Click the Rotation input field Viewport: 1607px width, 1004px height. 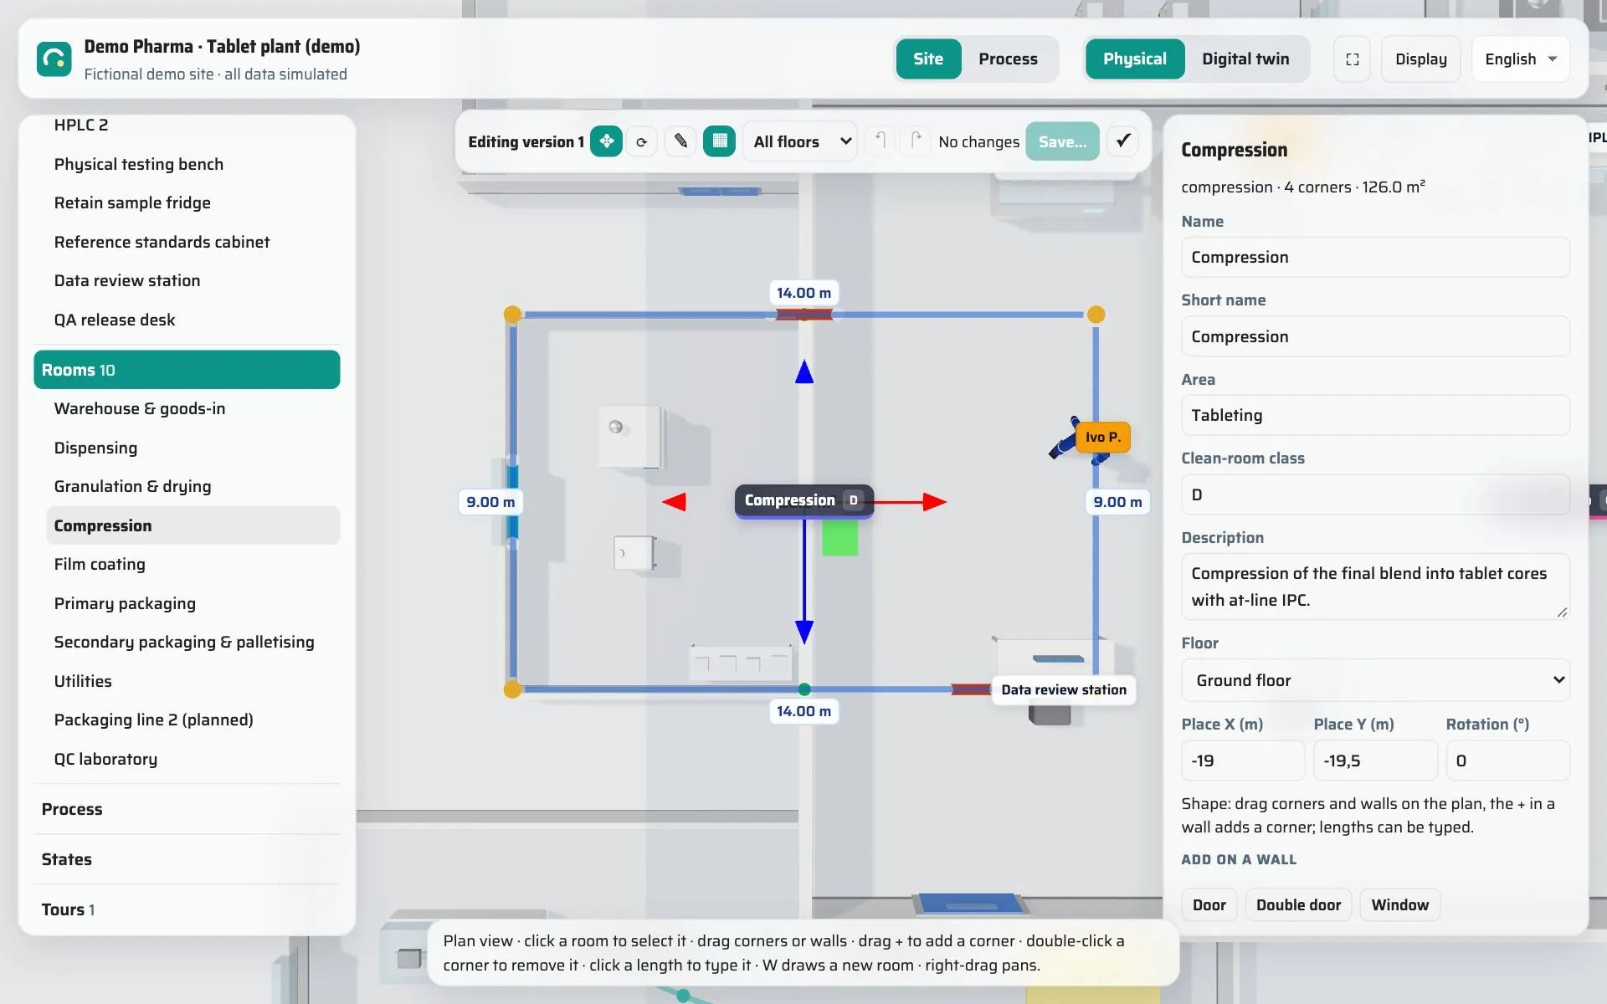pos(1507,761)
